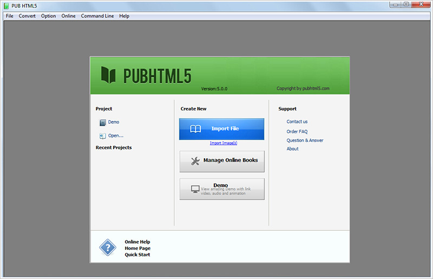Open the Command Line menu
Screen dimensions: 433x279
coord(97,16)
